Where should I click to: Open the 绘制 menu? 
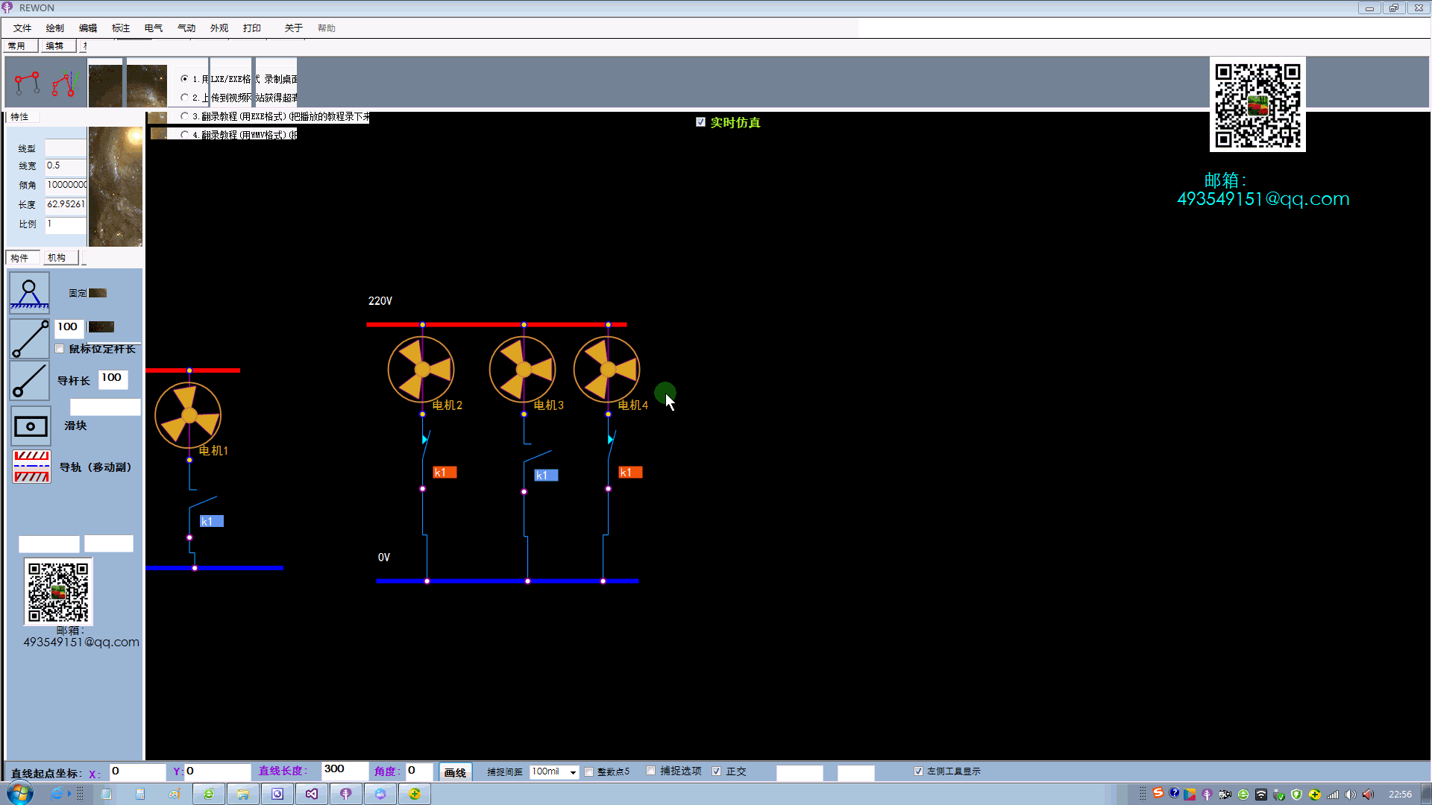[x=55, y=28]
